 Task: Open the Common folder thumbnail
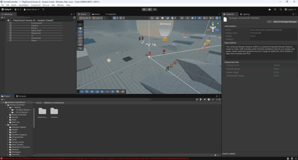tap(54, 113)
